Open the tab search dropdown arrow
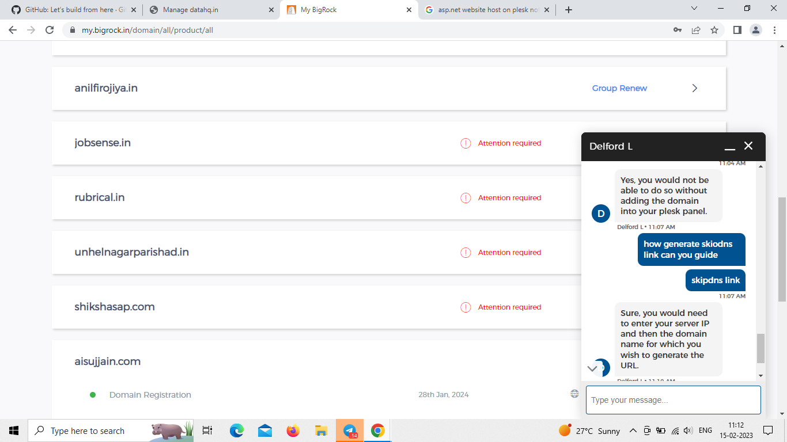Viewport: 787px width, 442px height. click(x=694, y=9)
